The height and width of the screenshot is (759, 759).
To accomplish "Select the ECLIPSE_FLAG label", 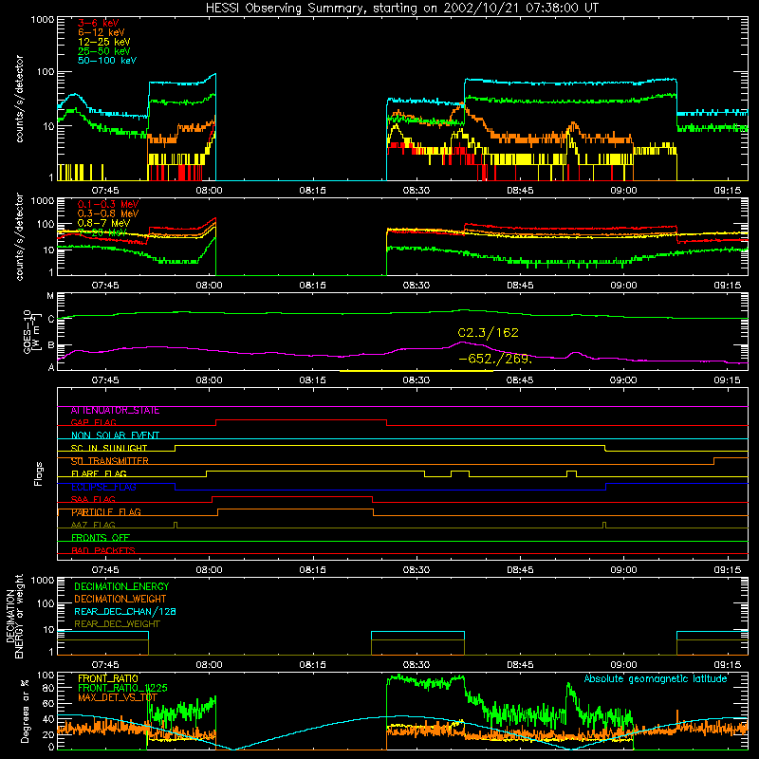I will click(x=103, y=487).
